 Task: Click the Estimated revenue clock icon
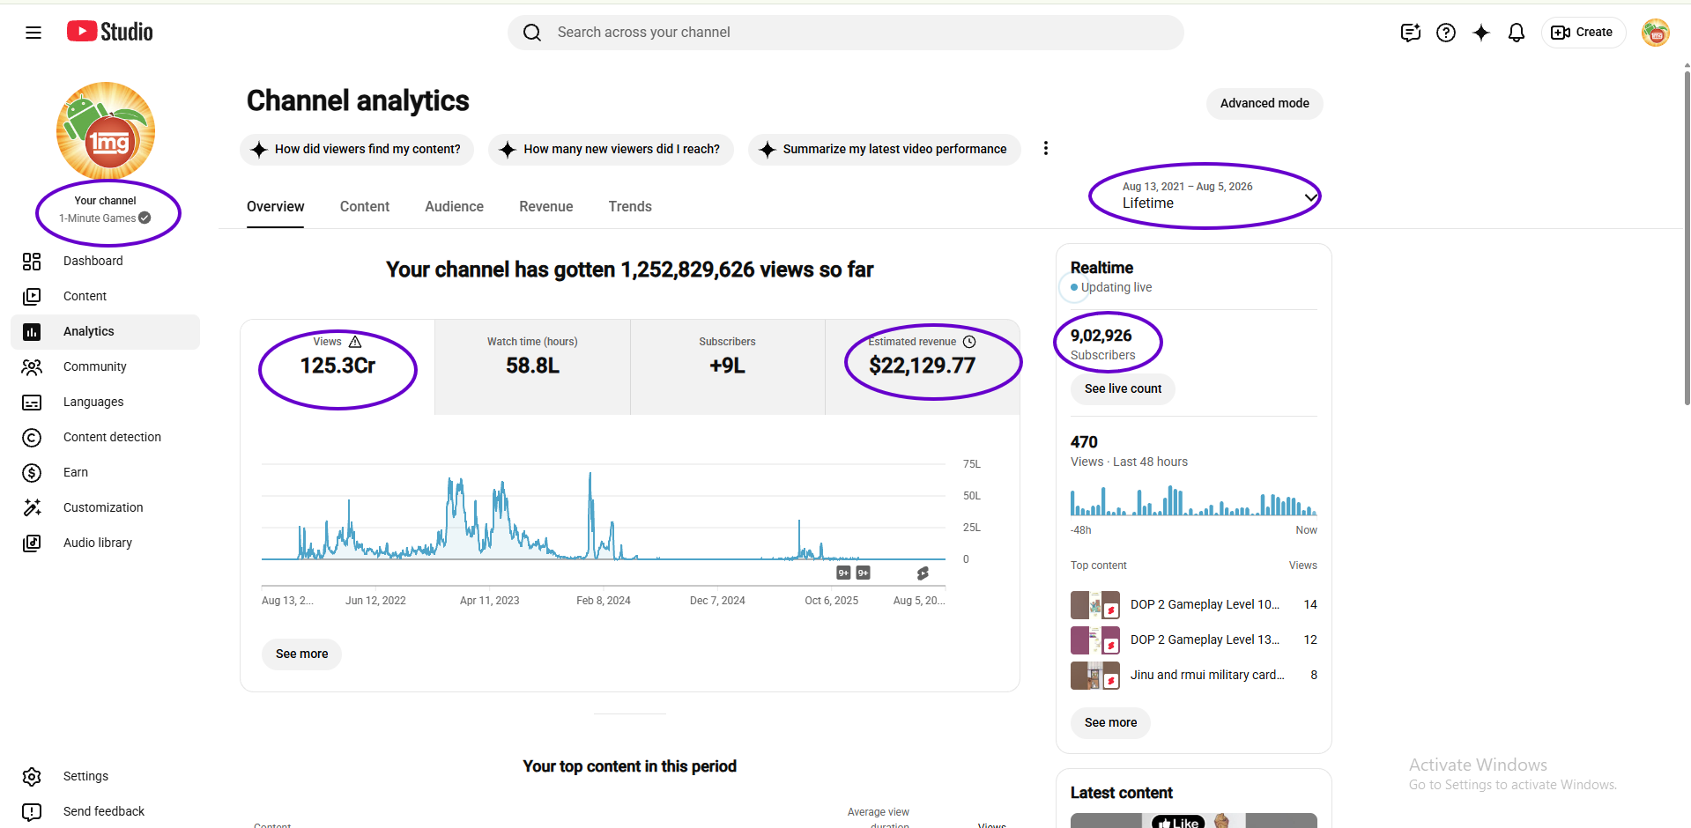tap(969, 342)
